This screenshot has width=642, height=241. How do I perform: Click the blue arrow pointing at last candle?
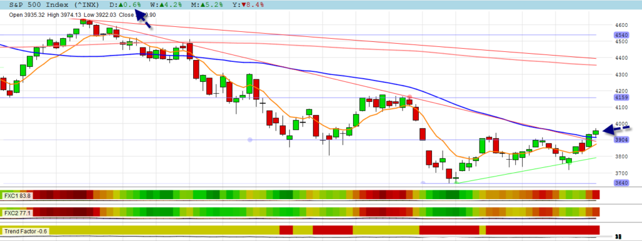tap(617, 129)
